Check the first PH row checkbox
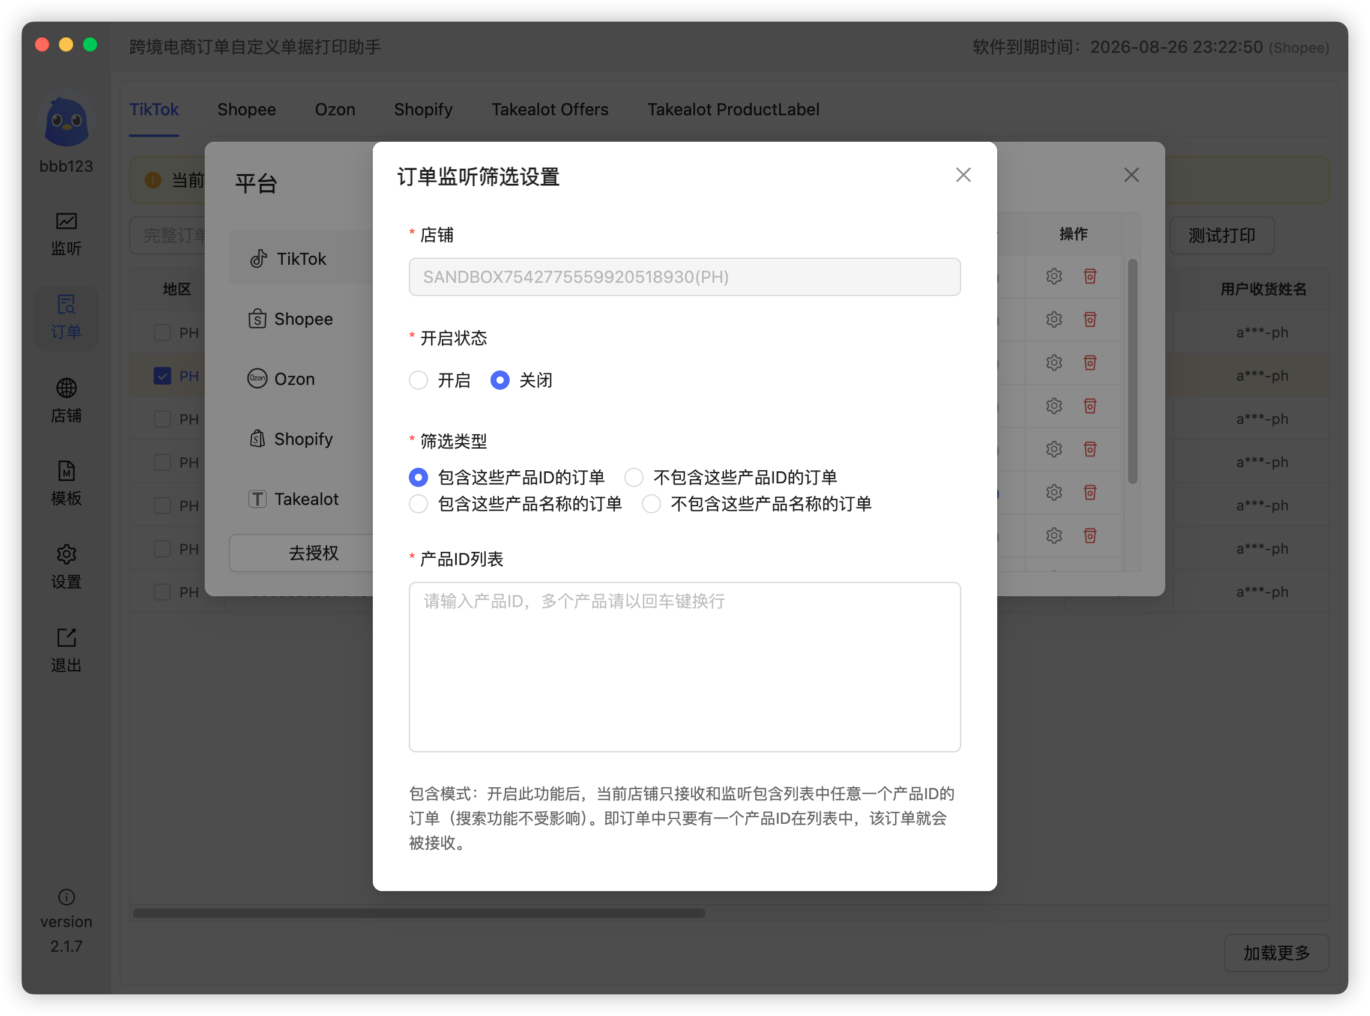 pos(161,333)
